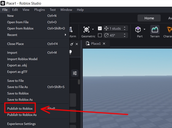Open Experience Settings

pos(35,124)
